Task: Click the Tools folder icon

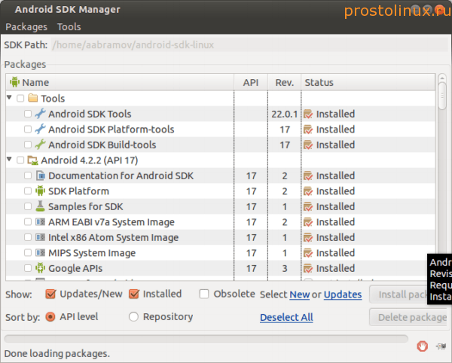Action: (32, 98)
